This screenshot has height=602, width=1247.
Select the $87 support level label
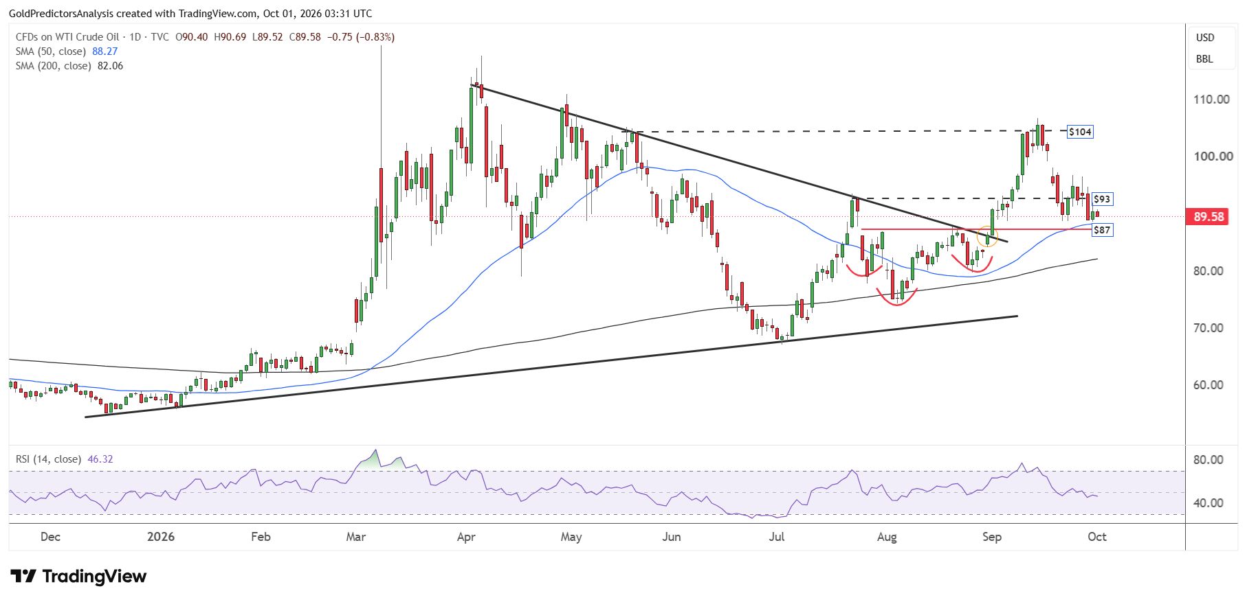coord(1102,230)
